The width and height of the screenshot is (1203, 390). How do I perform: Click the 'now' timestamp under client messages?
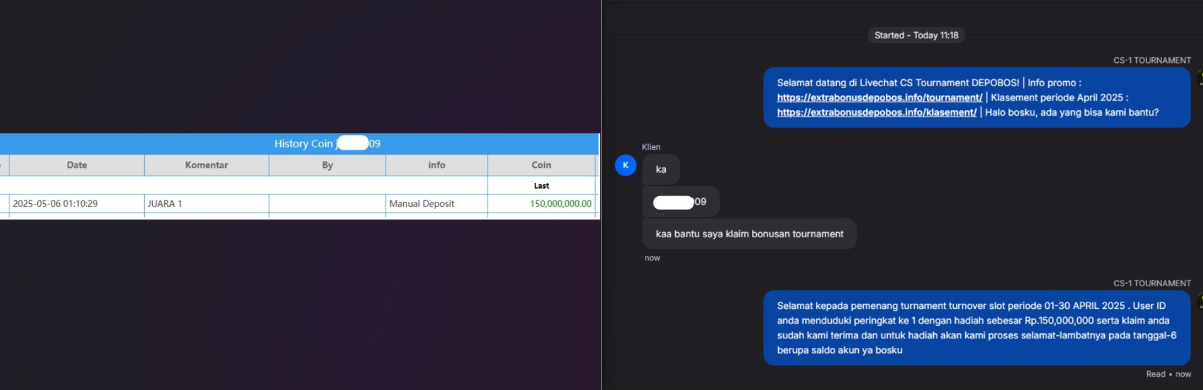click(652, 258)
